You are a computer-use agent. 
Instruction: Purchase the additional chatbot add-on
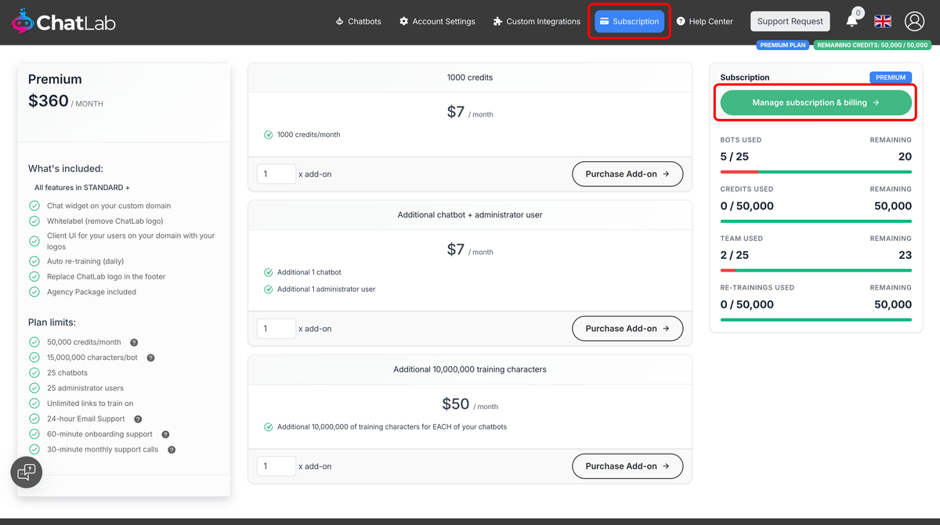[627, 328]
